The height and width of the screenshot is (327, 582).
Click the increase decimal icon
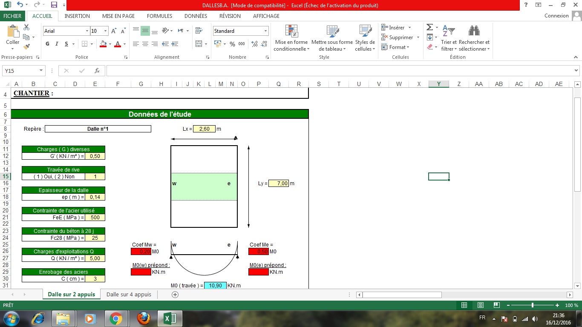[255, 44]
